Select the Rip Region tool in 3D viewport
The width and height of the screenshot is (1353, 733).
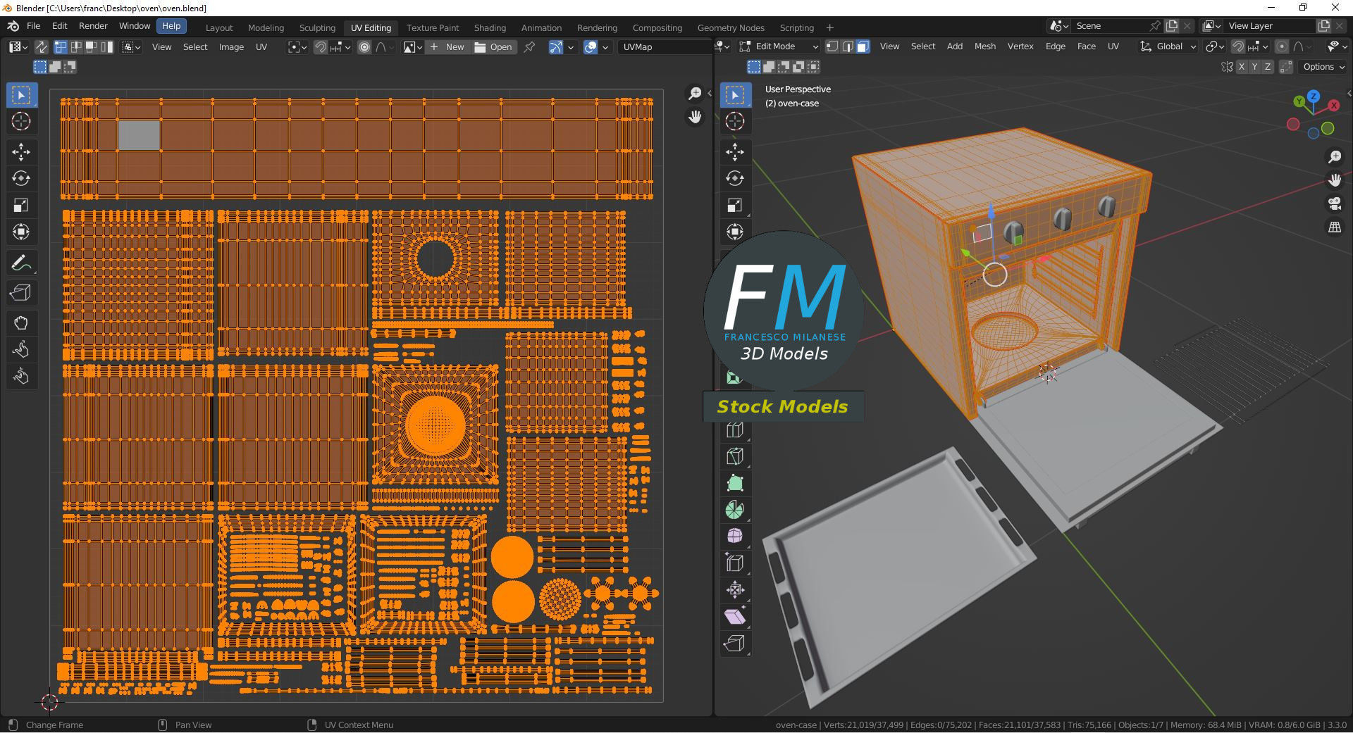tap(735, 644)
